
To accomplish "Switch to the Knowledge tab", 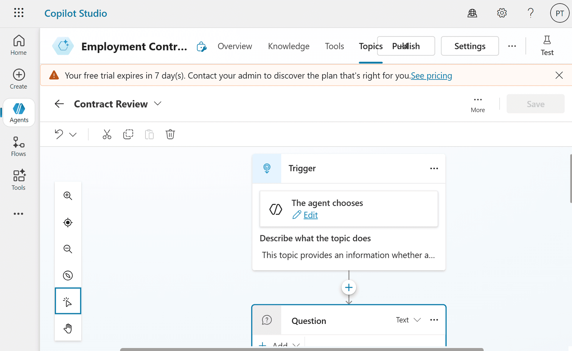I will (289, 46).
